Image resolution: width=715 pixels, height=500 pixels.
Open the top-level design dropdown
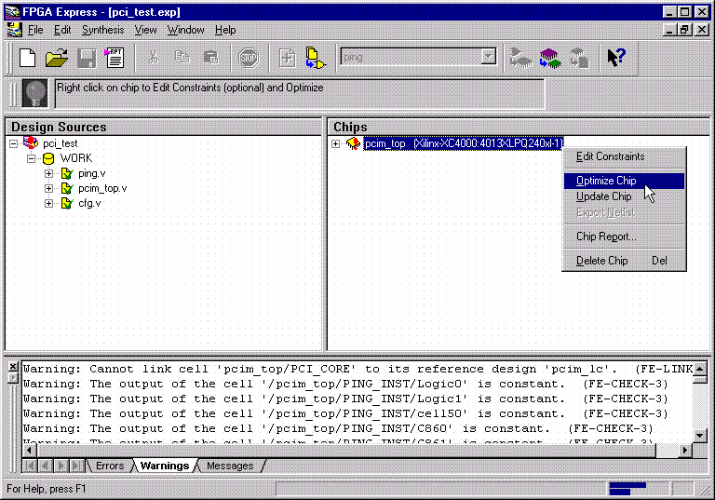(489, 58)
